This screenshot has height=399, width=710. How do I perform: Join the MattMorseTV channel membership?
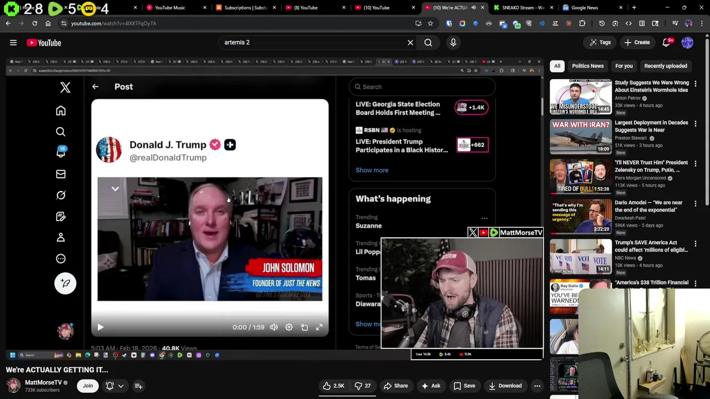point(88,386)
